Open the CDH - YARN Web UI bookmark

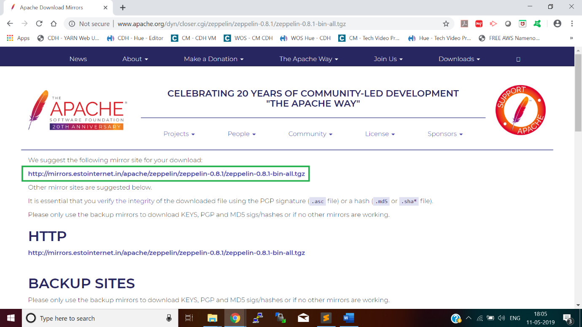pyautogui.click(x=68, y=38)
